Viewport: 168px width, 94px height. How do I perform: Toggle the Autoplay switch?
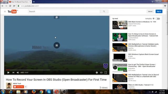[x=158, y=19]
